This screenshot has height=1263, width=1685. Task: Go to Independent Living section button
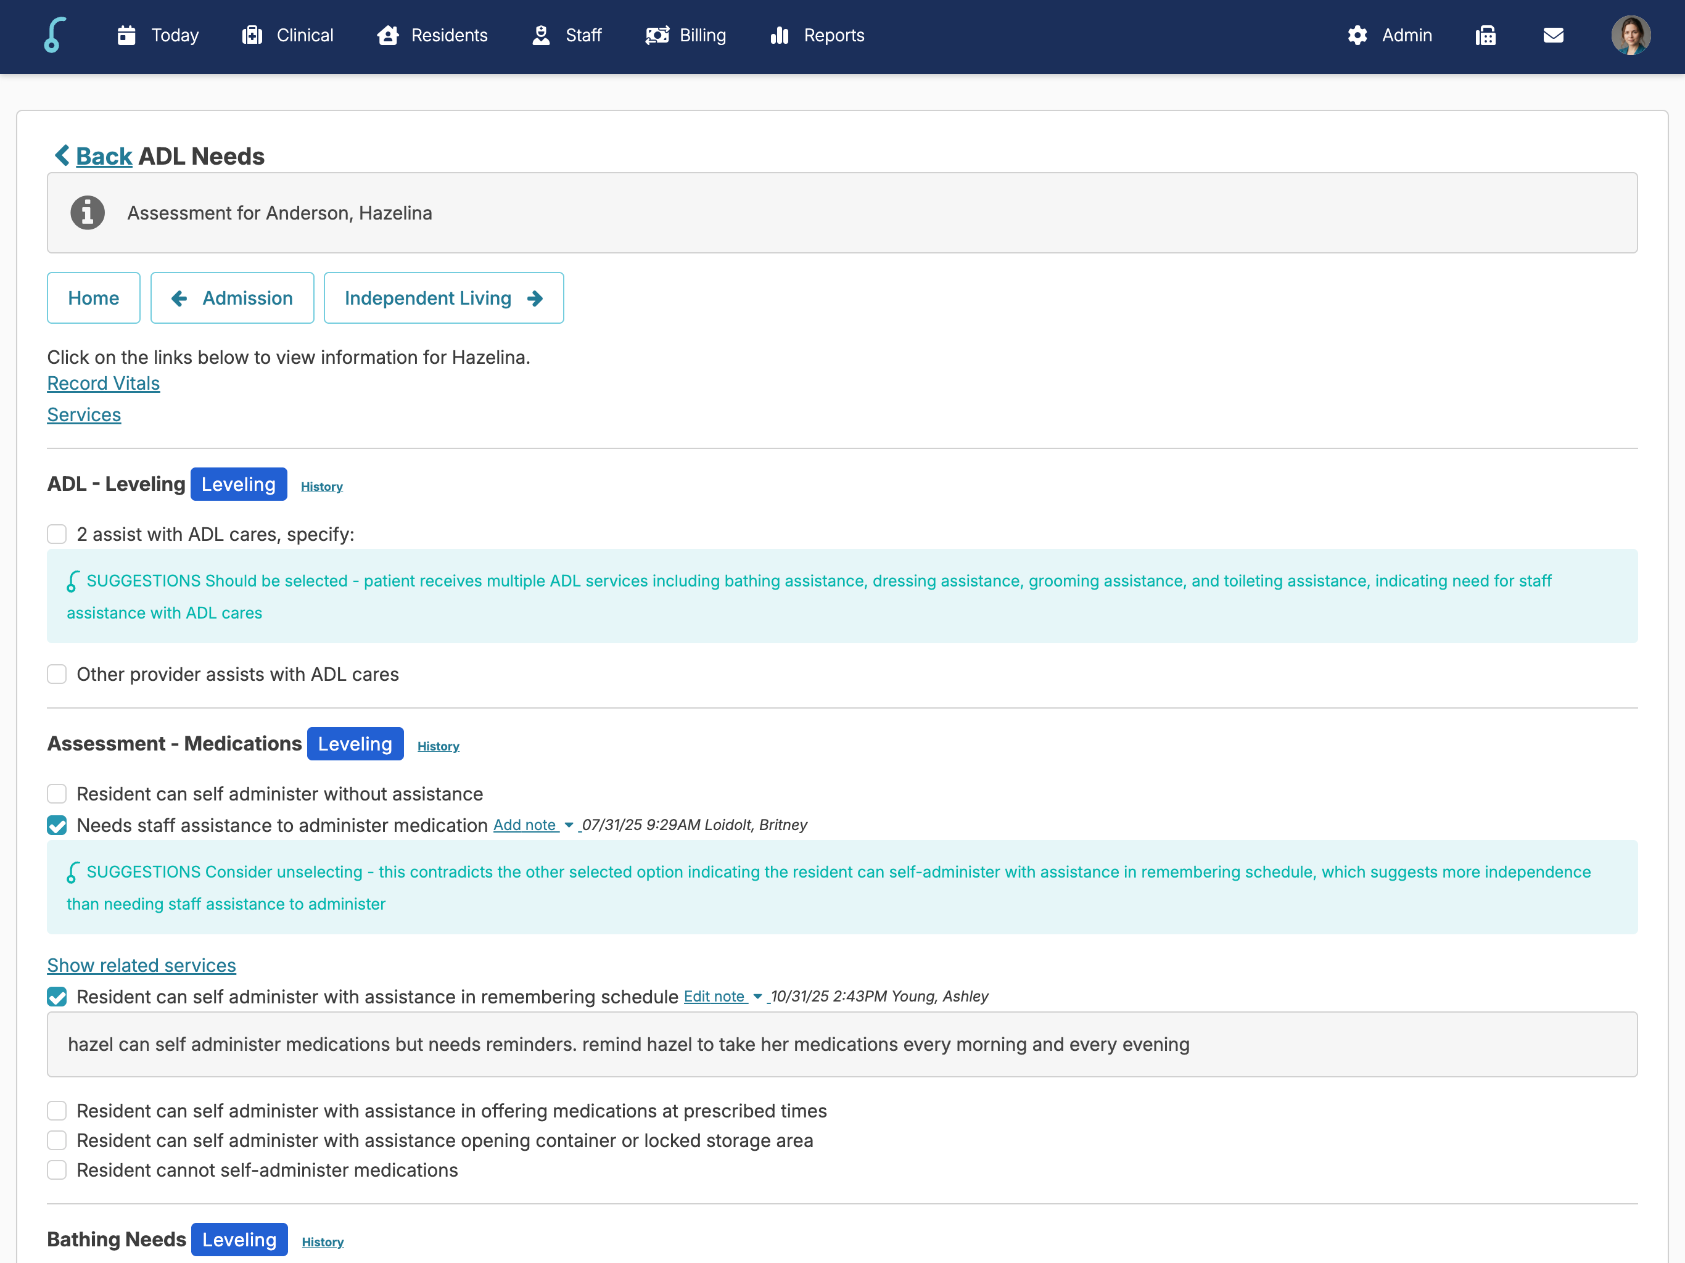443,298
